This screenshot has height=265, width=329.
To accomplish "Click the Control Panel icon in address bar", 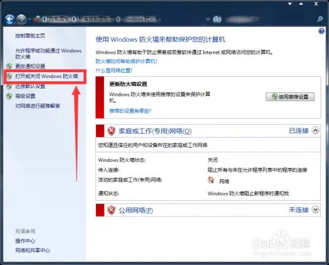I will [x=38, y=19].
